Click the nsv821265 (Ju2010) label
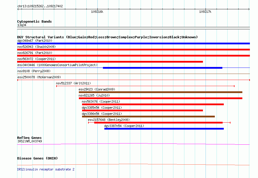 (x=94, y=95)
